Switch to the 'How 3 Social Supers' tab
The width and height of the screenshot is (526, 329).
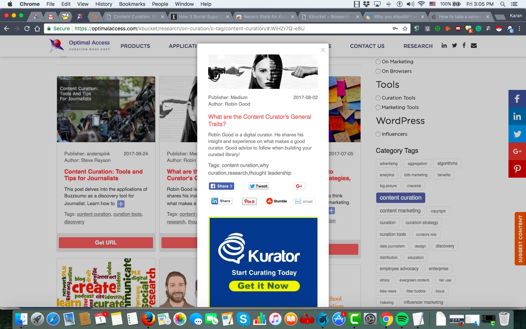coord(200,16)
